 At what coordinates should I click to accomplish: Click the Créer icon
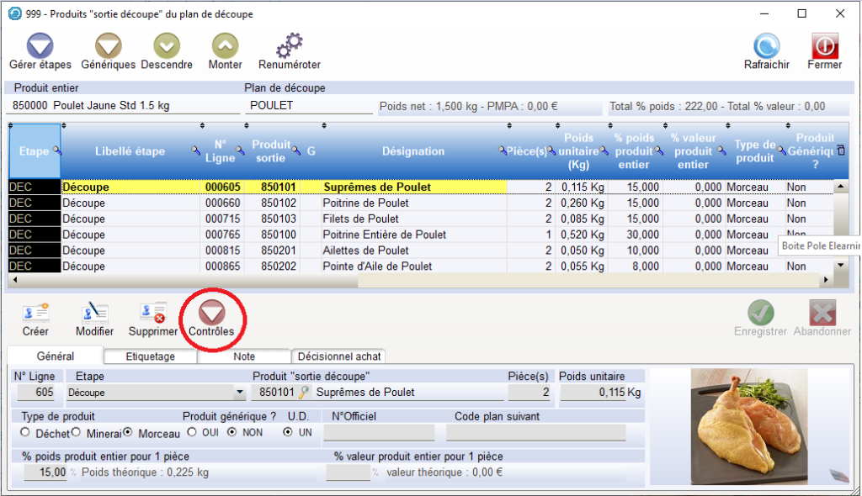pos(35,314)
